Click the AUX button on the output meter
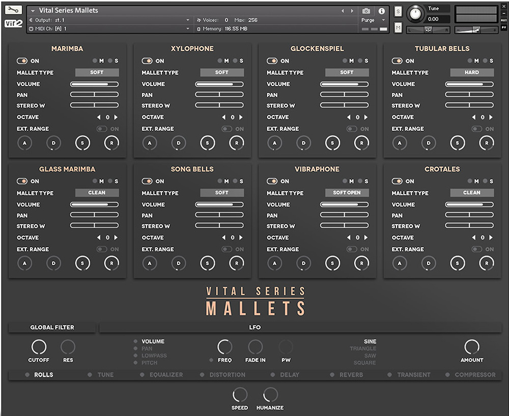This screenshot has width=509, height=416. pyautogui.click(x=505, y=19)
